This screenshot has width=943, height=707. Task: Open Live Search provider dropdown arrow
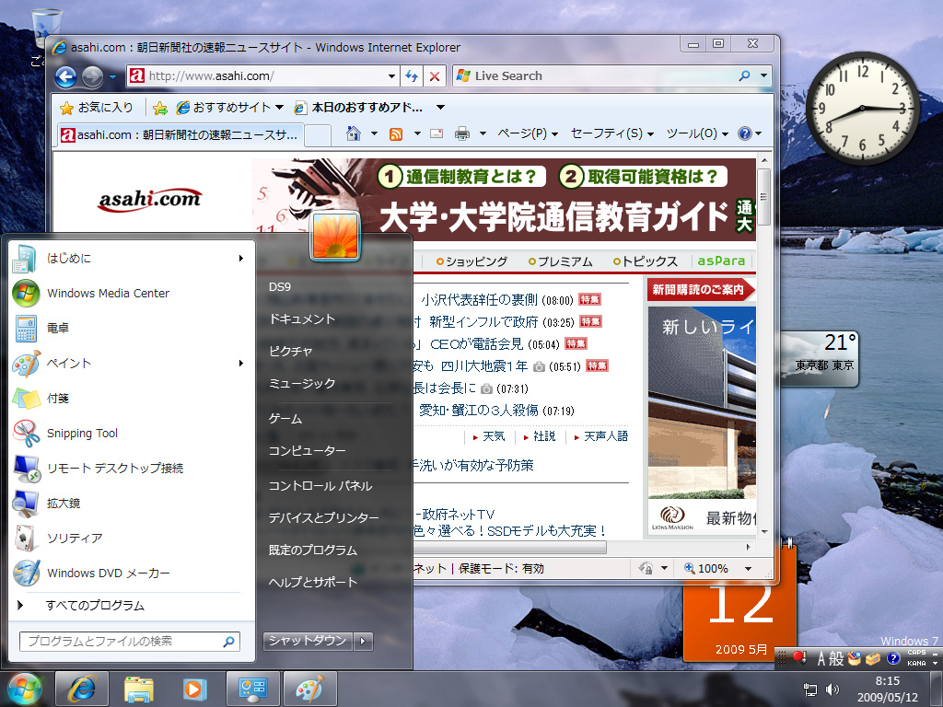[x=763, y=75]
